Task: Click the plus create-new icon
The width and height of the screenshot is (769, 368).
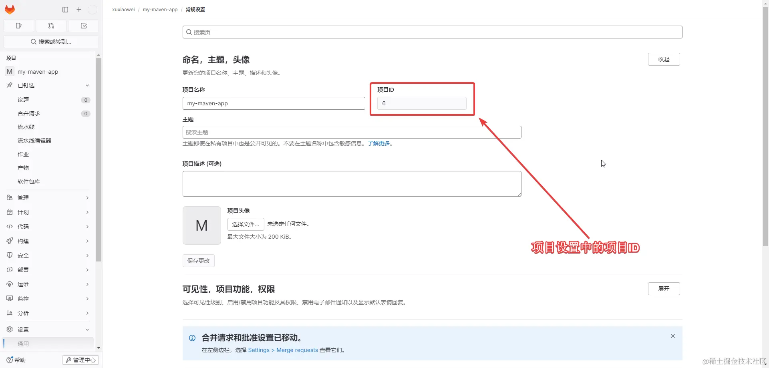Action: point(79,10)
